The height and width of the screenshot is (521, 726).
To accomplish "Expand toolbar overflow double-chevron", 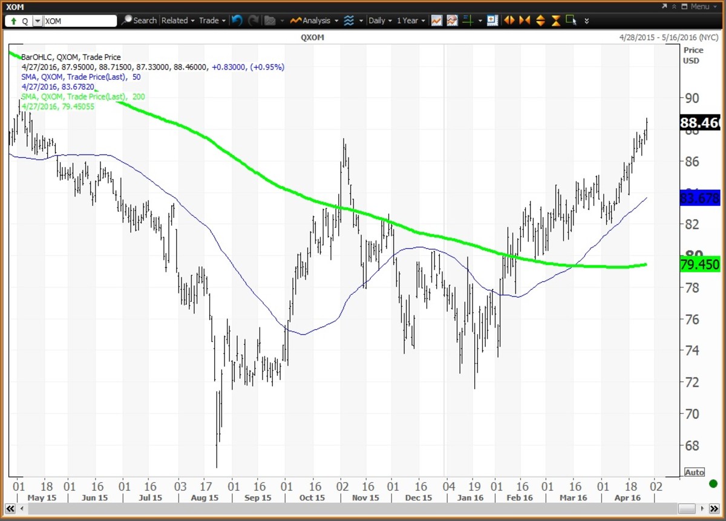I will 586,21.
